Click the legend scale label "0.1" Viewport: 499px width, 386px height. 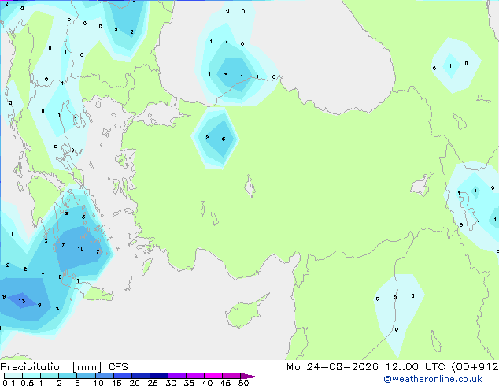(9, 383)
